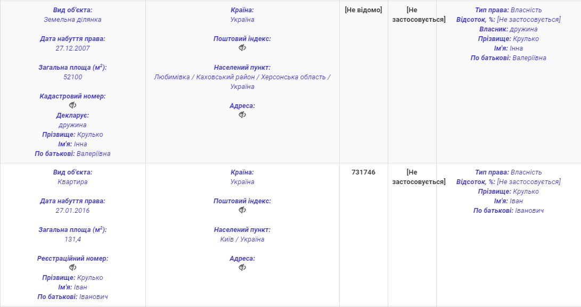Click hidden-eye icon under Реєстраційний номер

tap(73, 268)
